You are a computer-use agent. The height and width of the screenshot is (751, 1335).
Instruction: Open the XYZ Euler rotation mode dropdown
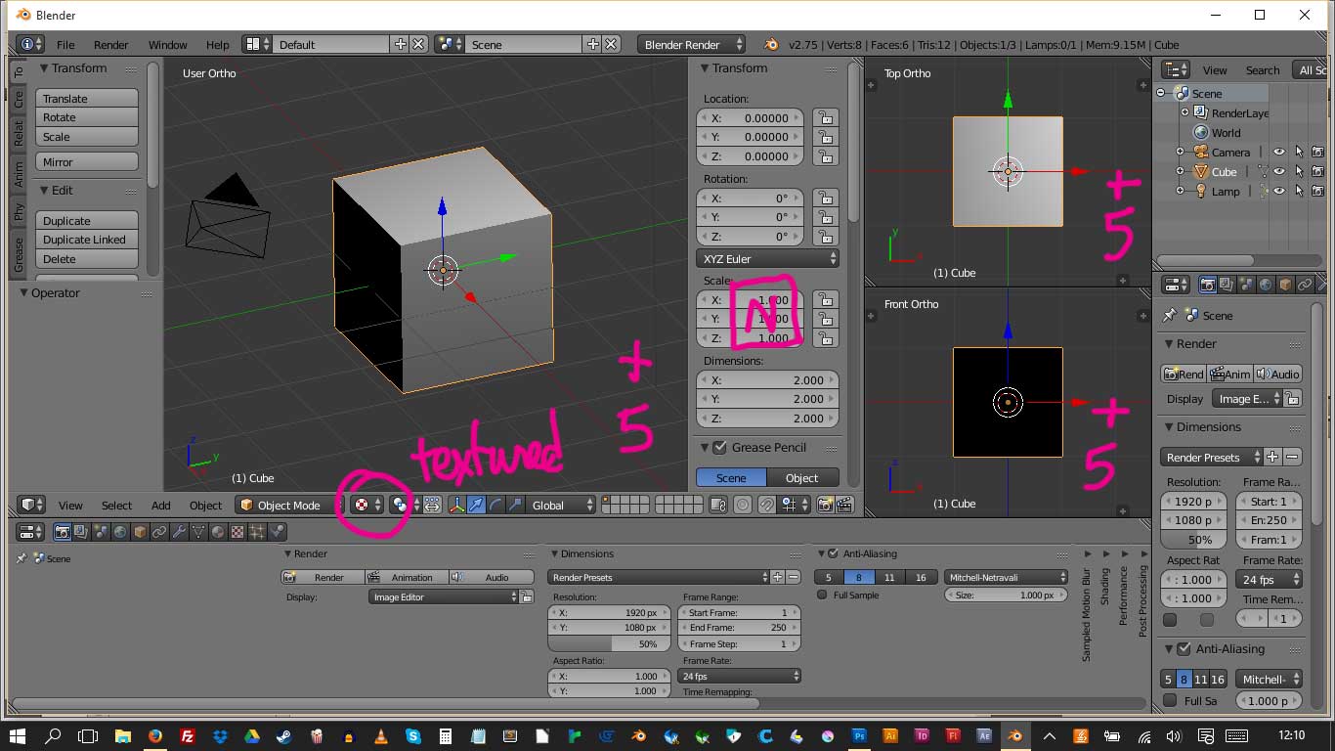pyautogui.click(x=768, y=259)
